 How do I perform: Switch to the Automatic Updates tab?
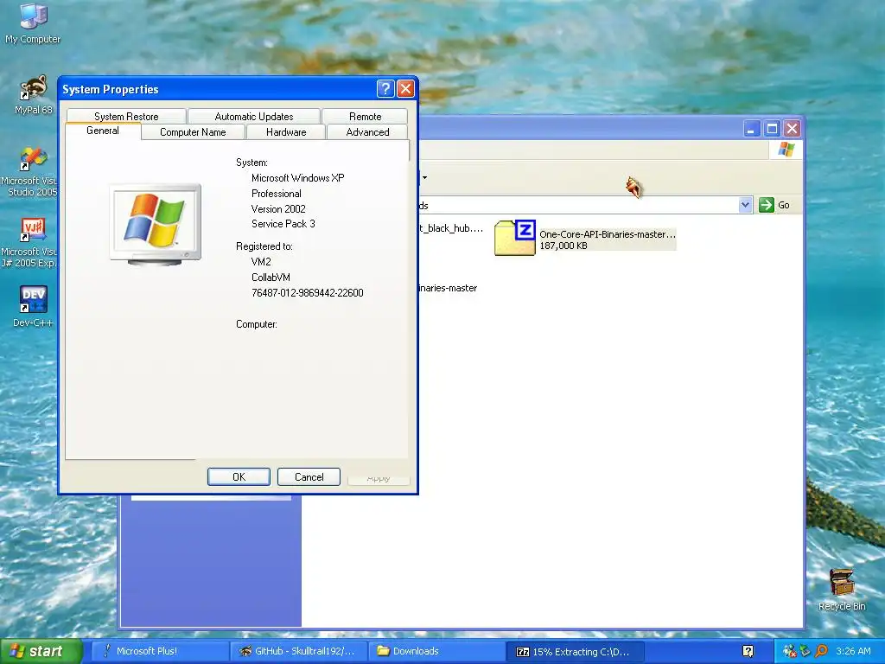coord(254,117)
